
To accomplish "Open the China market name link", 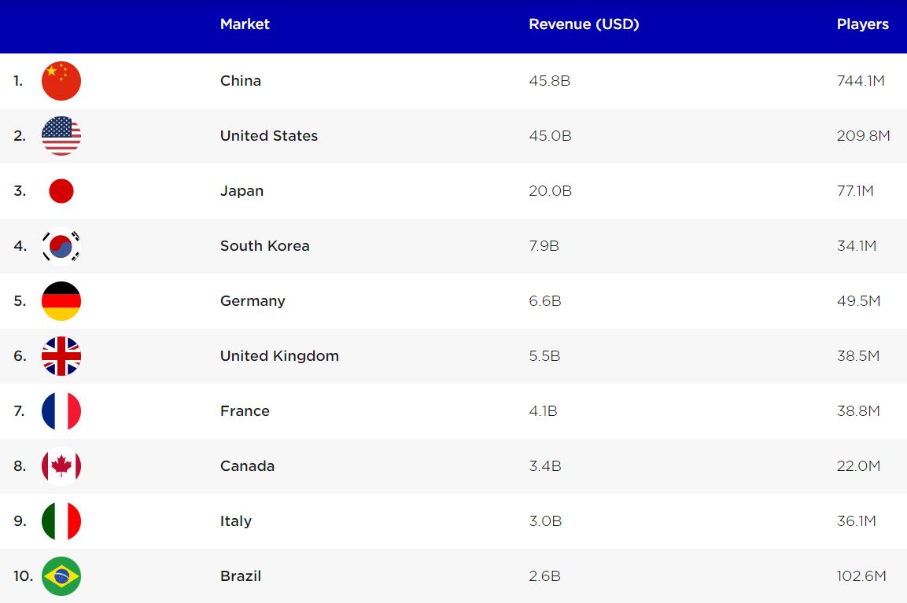I will 241,81.
